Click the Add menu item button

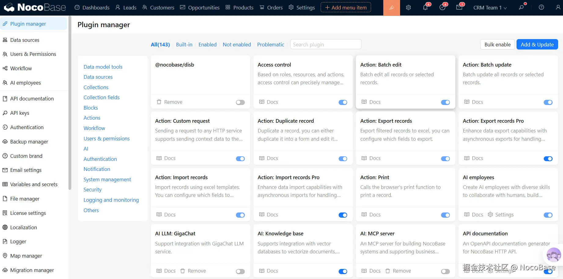pyautogui.click(x=346, y=8)
